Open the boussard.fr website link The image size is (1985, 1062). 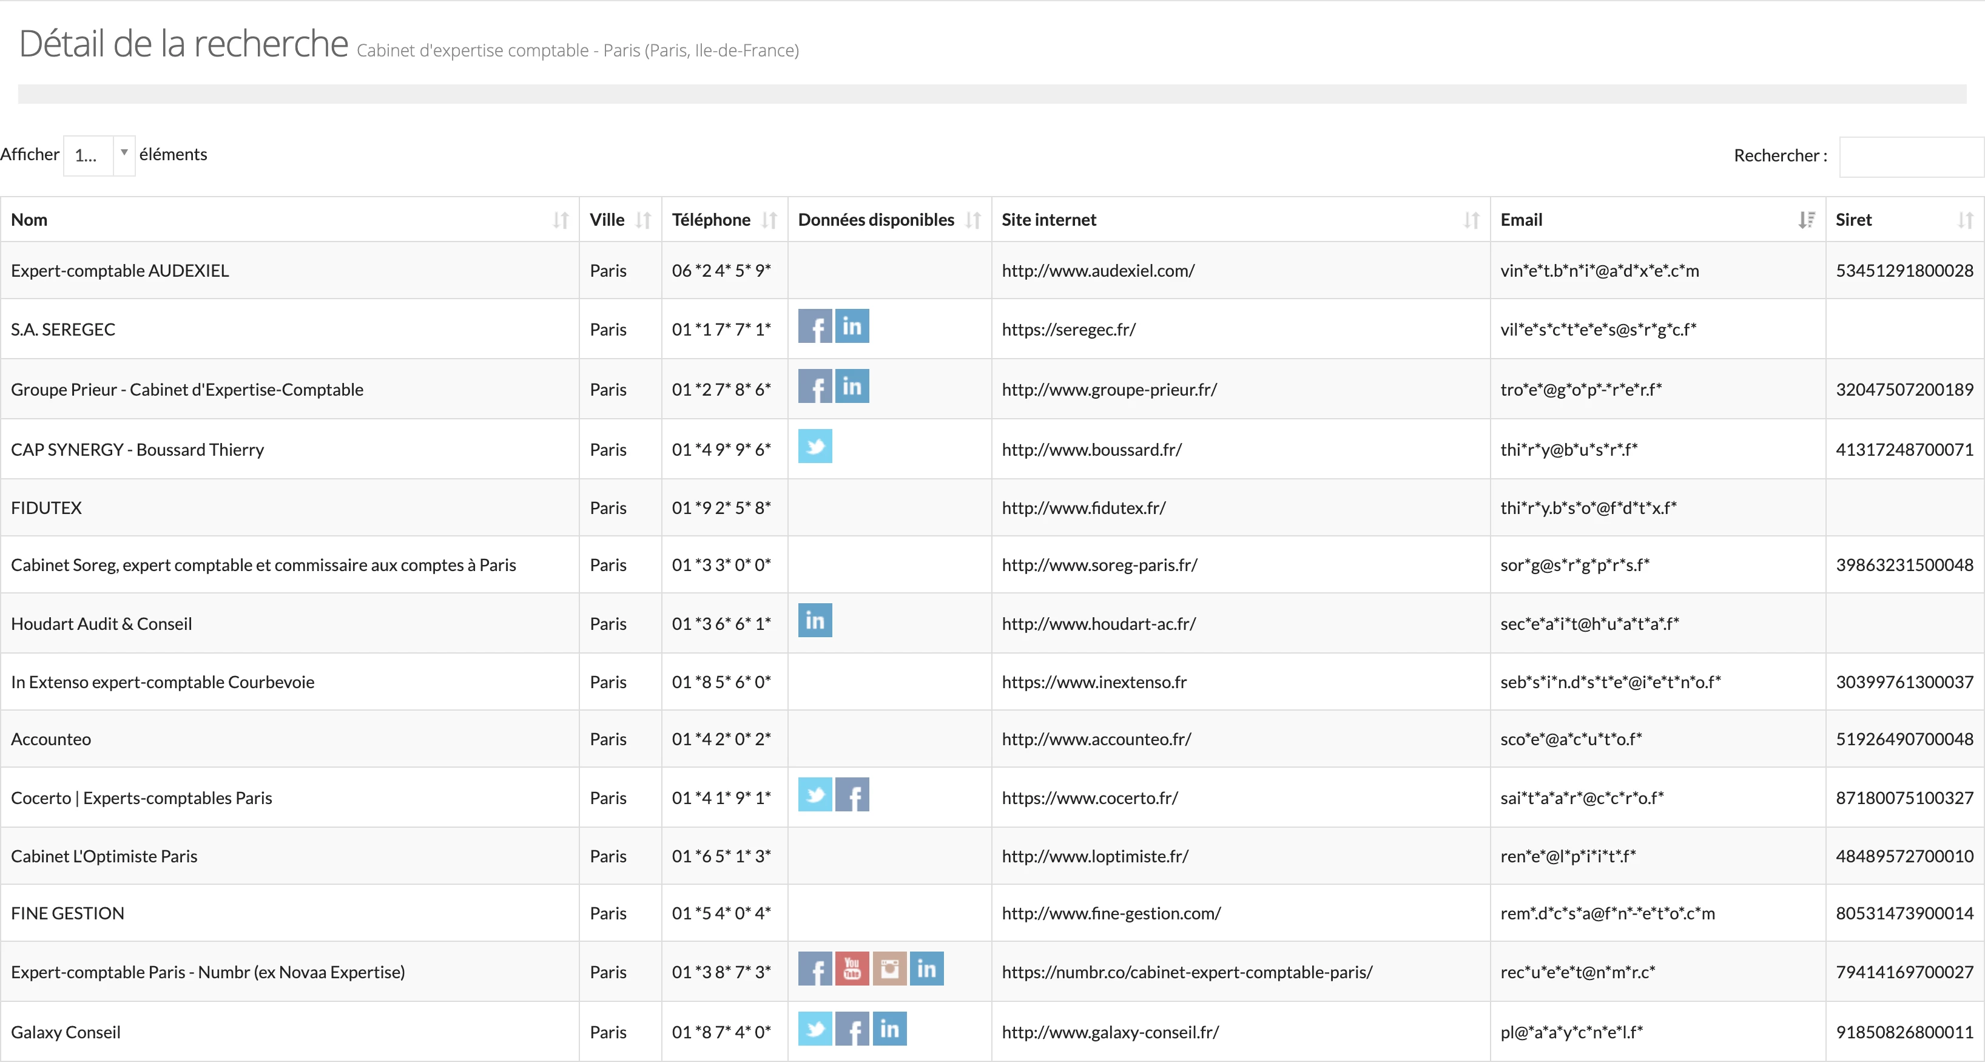point(1092,449)
